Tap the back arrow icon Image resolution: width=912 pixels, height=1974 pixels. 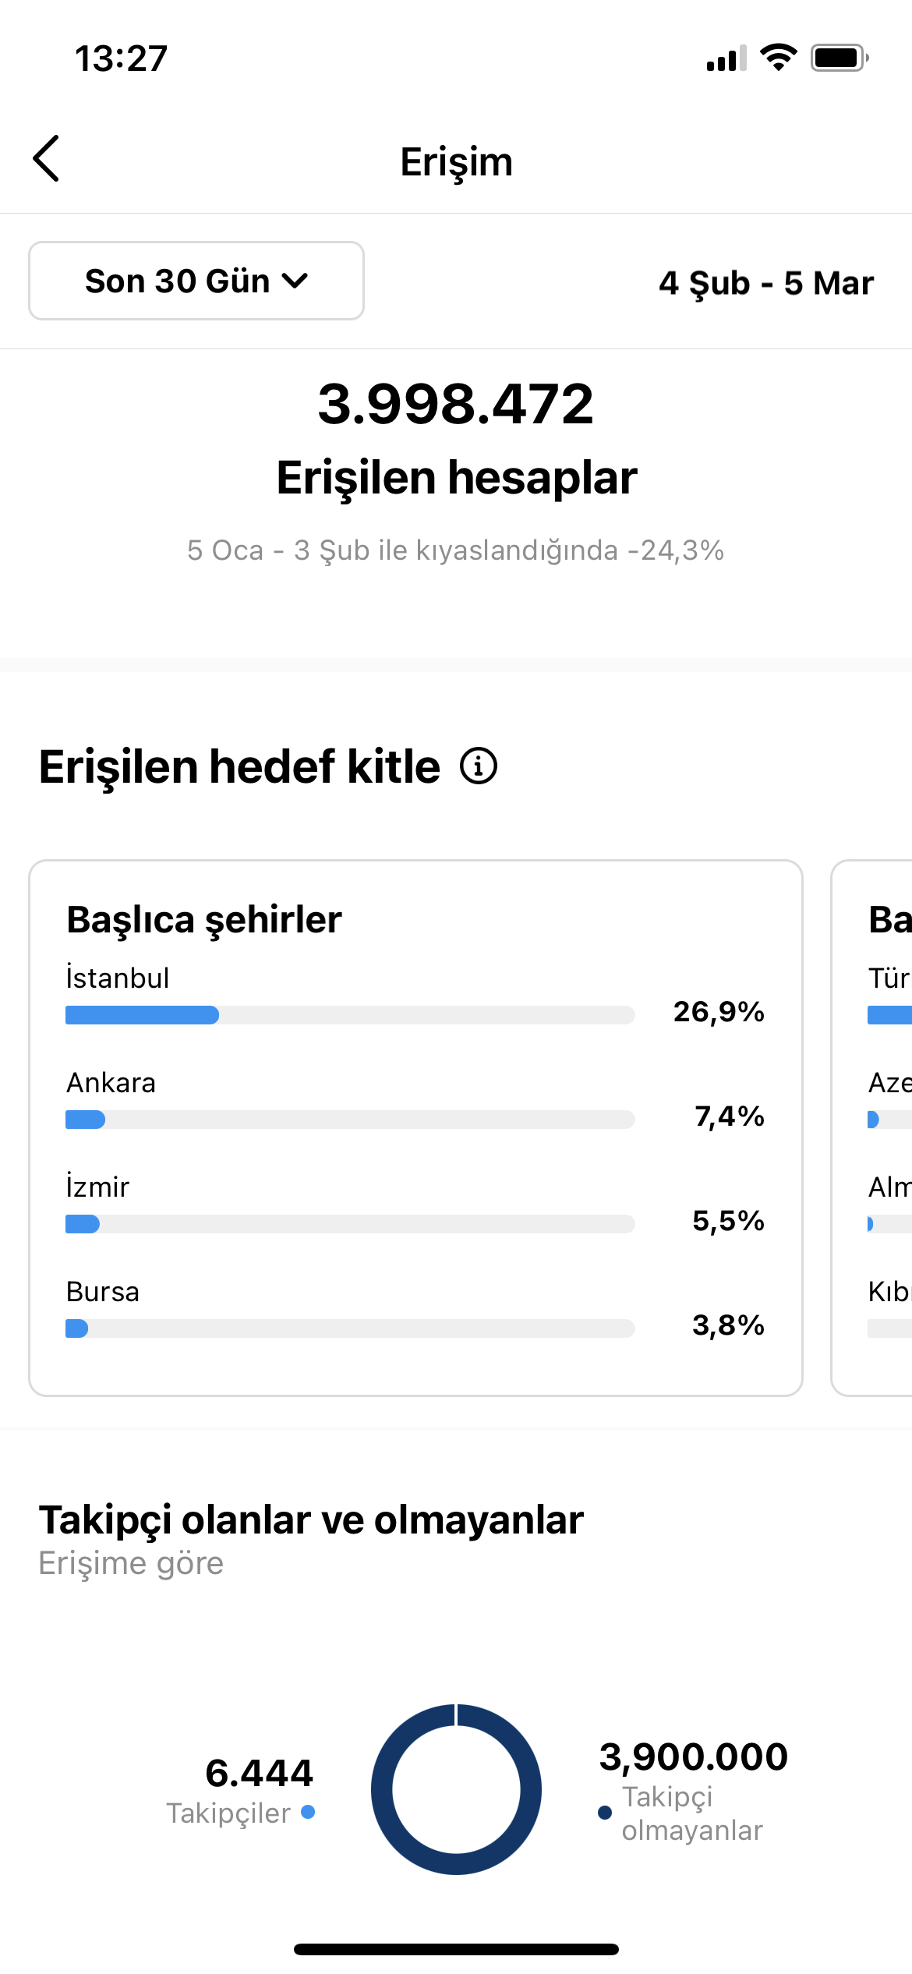(46, 158)
